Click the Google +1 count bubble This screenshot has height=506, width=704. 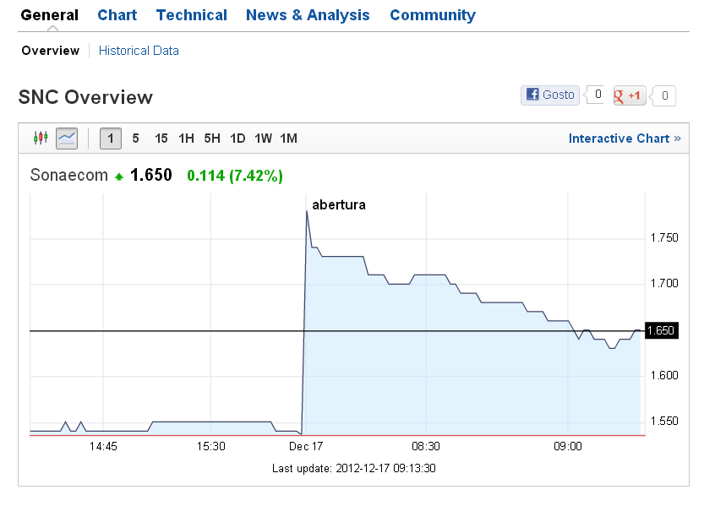(664, 95)
